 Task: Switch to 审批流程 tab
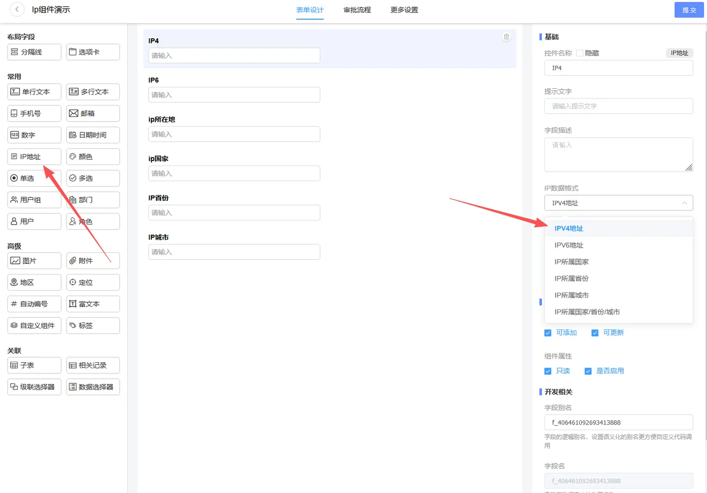click(x=357, y=10)
